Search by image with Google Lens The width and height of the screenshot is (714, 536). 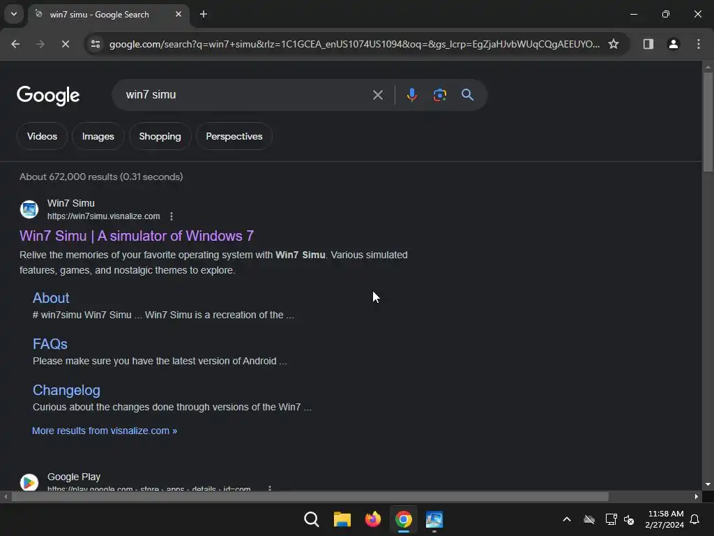pos(439,95)
